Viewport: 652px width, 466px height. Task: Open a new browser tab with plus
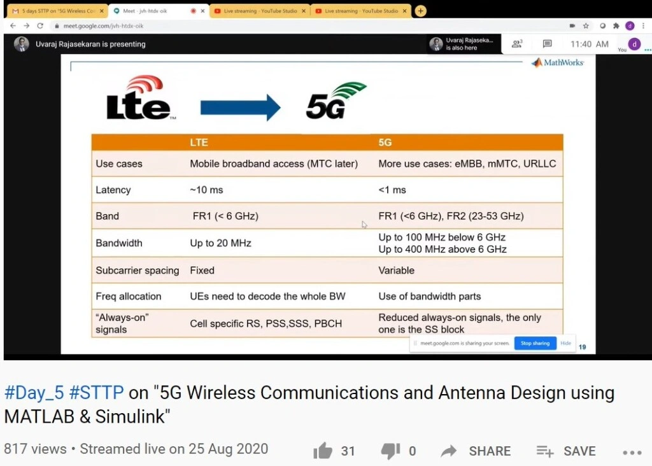(x=421, y=11)
